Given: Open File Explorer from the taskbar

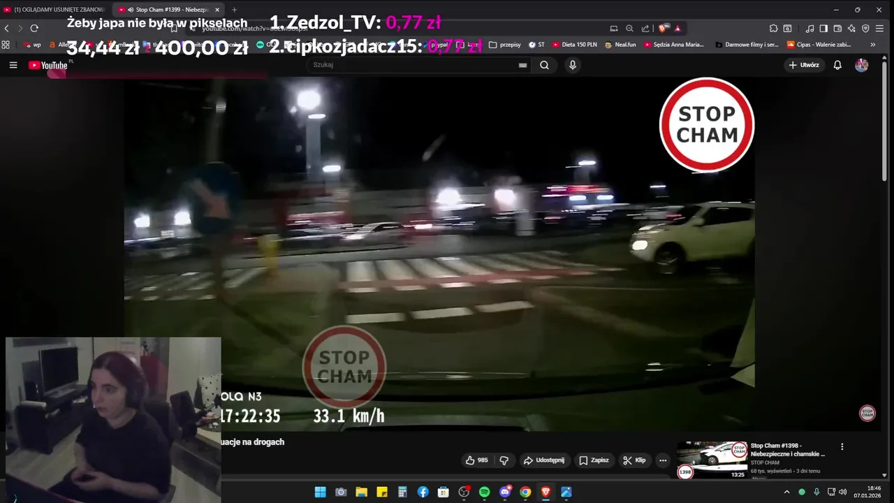Looking at the screenshot, I should [x=361, y=492].
